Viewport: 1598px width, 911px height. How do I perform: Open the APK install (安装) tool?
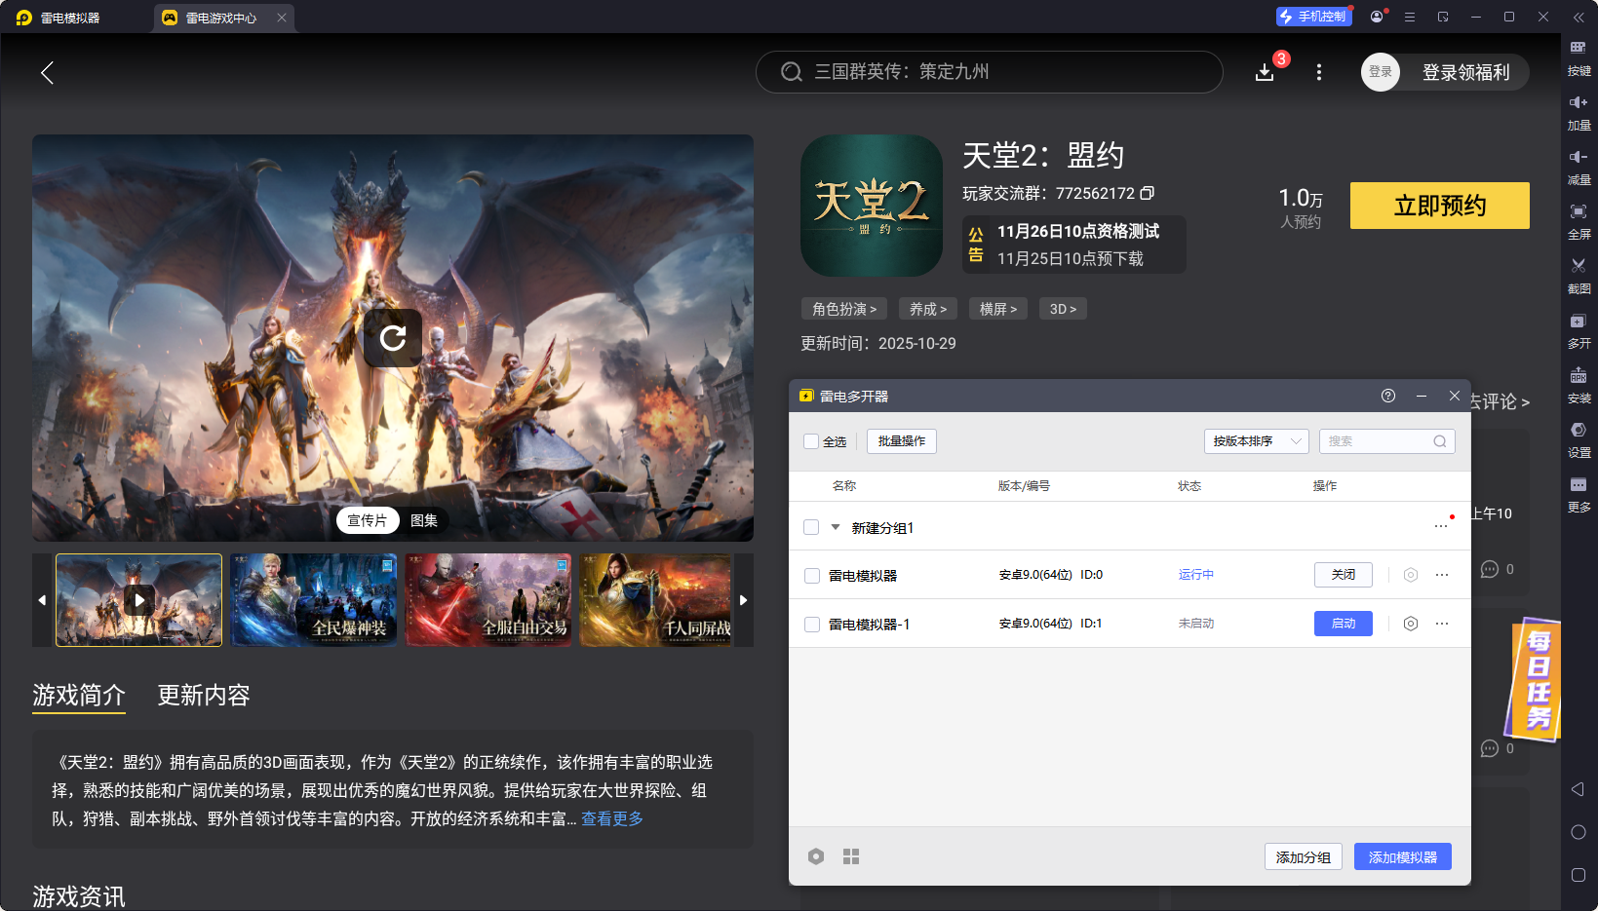pos(1579,385)
